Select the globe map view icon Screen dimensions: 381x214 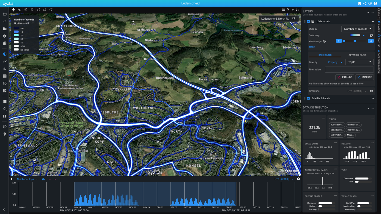pos(4,54)
